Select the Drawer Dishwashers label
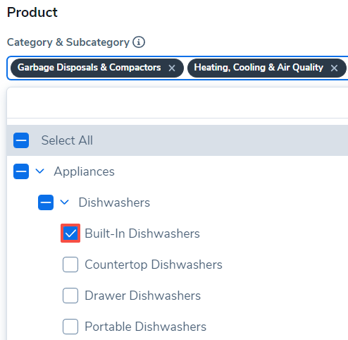348x340 pixels. coord(143,296)
